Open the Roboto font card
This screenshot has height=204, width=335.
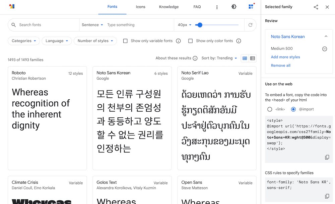pyautogui.click(x=47, y=118)
